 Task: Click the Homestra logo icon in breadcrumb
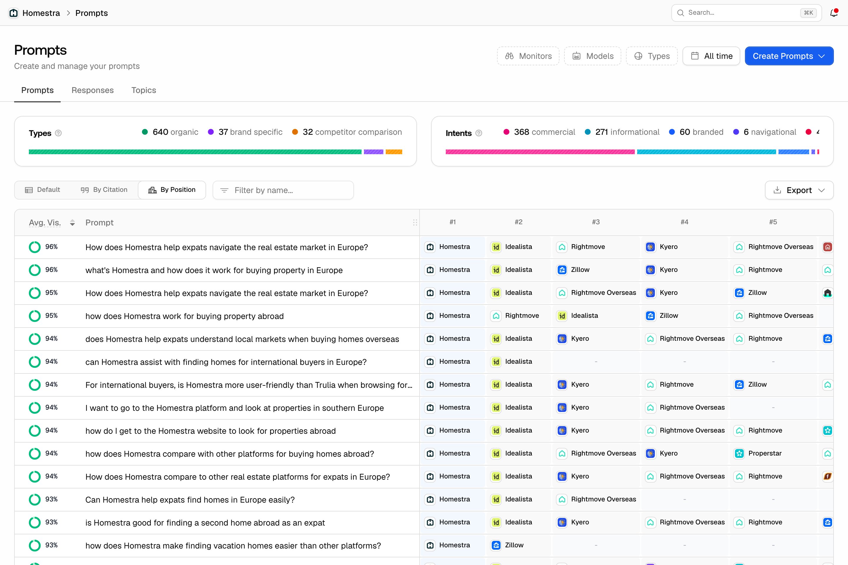coord(13,13)
